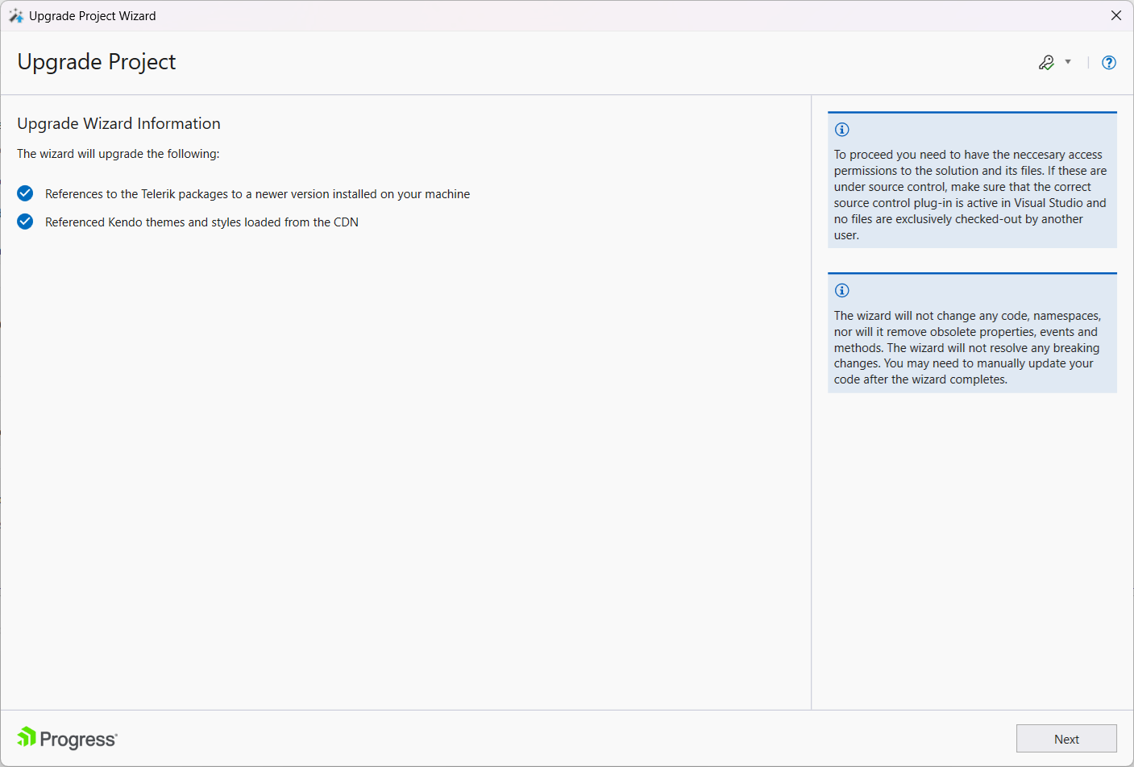Click the wizard icon in the title bar
1134x767 pixels.
(x=16, y=15)
